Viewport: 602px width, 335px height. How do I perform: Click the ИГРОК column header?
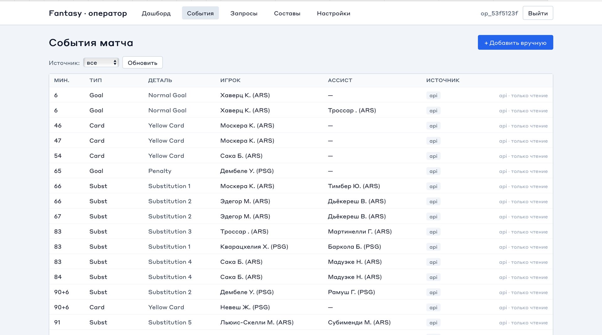click(x=230, y=80)
